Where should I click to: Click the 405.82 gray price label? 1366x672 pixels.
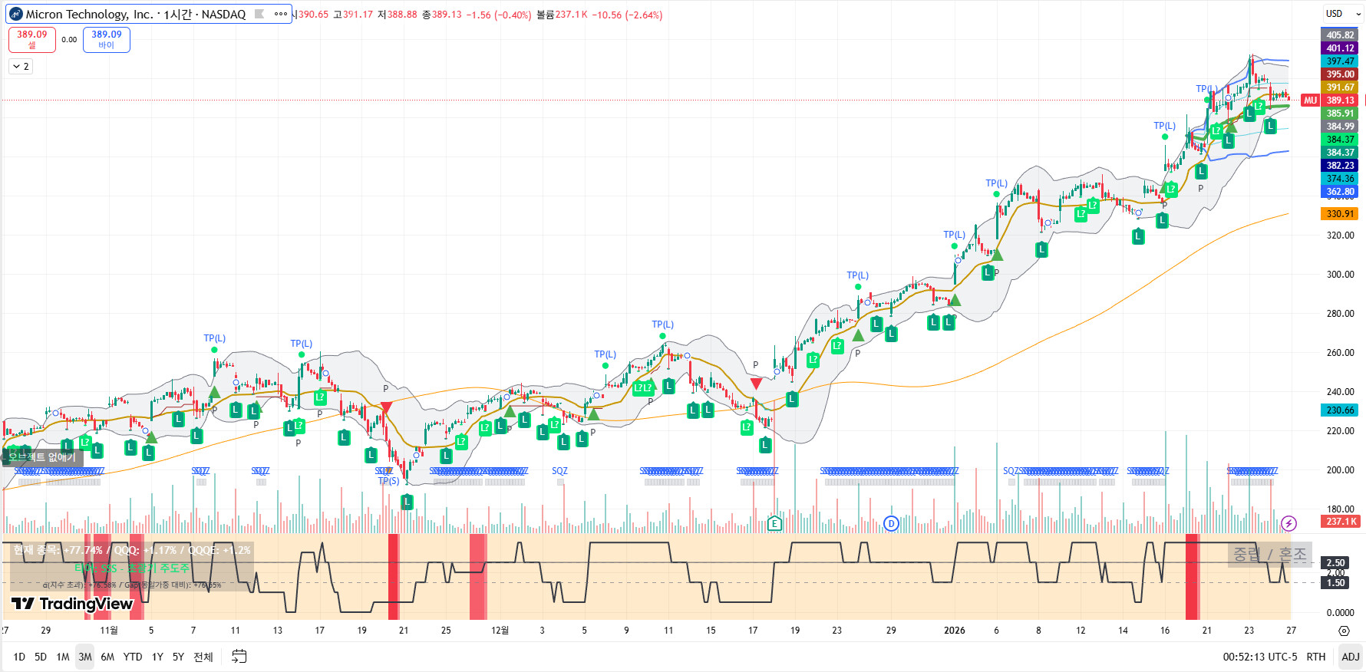coord(1340,35)
